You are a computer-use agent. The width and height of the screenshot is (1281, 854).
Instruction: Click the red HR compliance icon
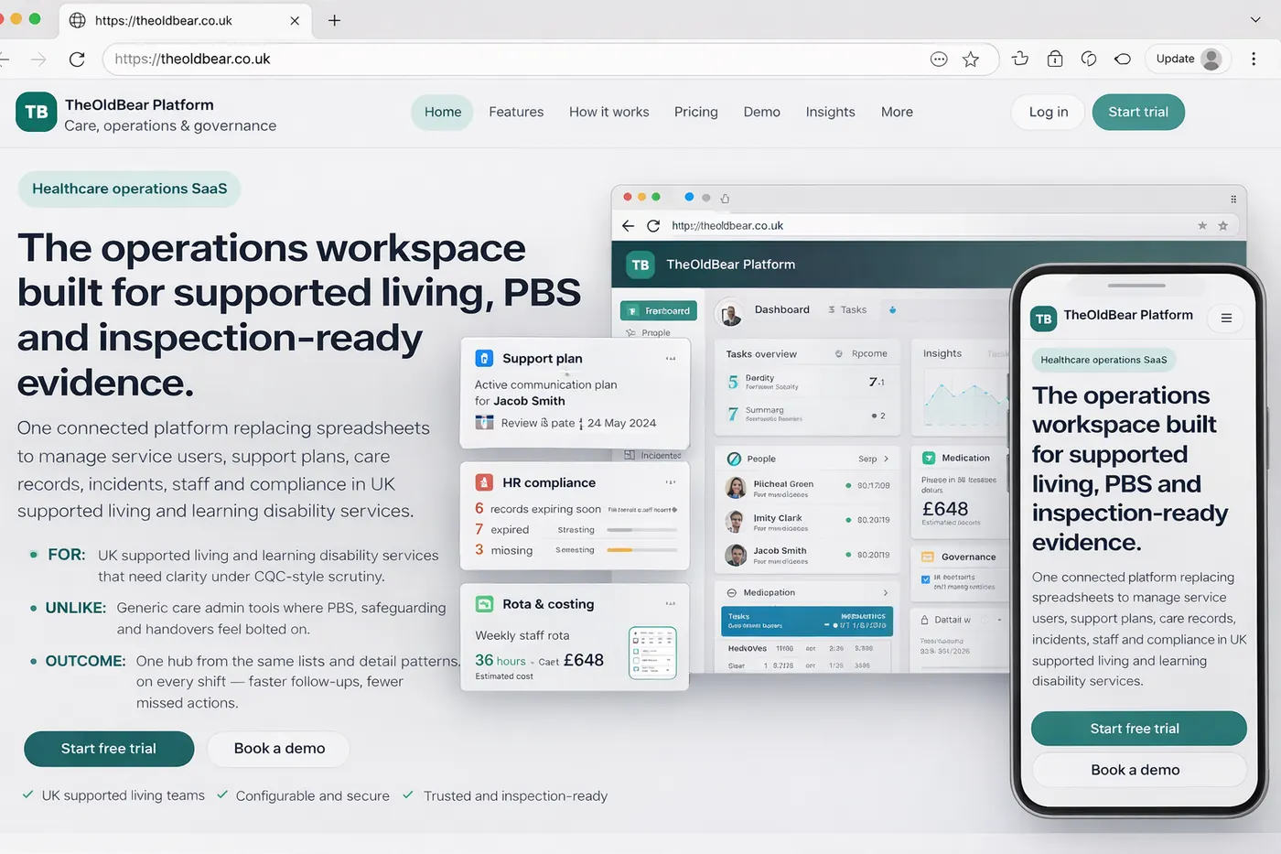point(483,482)
